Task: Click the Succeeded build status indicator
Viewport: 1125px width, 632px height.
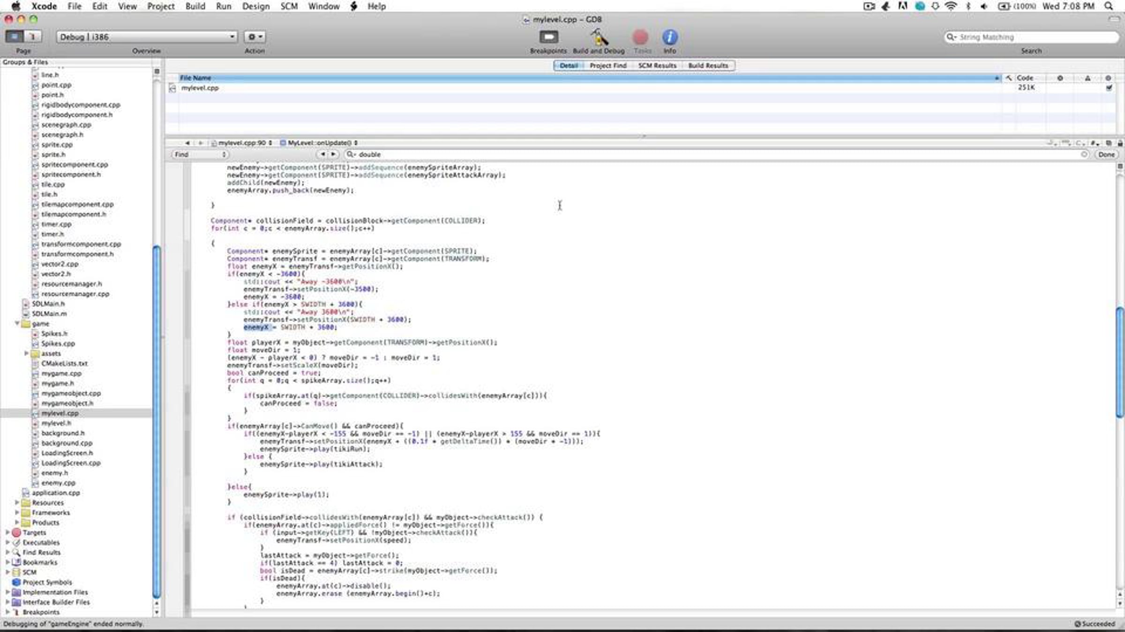Action: click(x=1095, y=624)
